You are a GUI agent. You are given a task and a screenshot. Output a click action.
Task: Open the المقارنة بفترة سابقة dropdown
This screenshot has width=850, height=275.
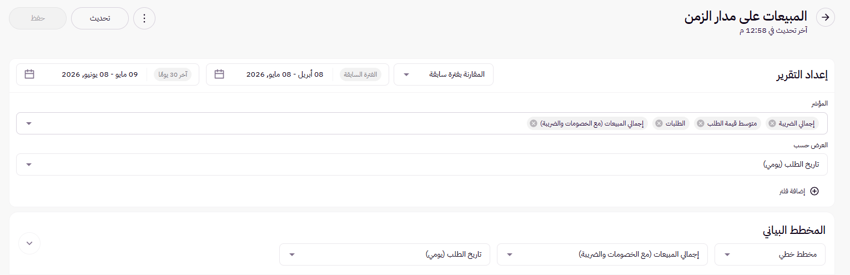tap(444, 74)
